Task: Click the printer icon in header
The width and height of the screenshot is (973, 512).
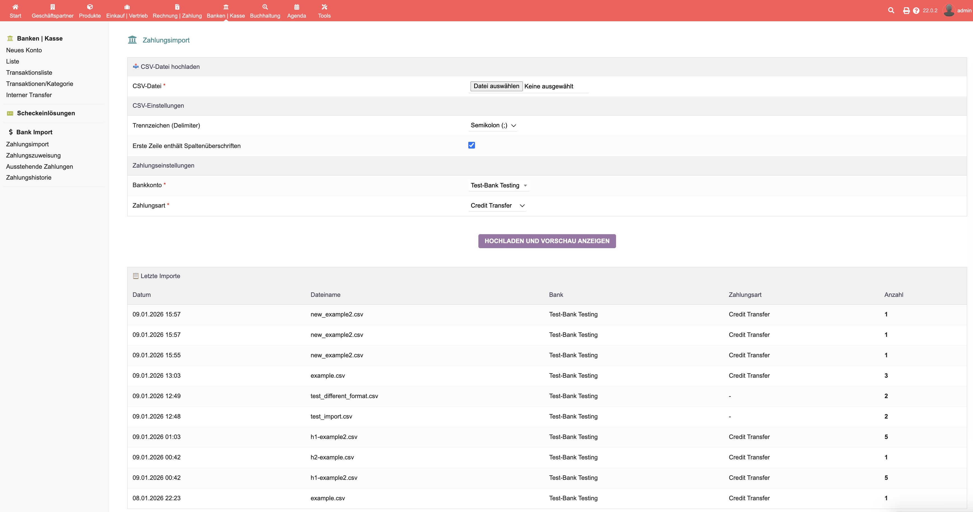Action: coord(906,11)
